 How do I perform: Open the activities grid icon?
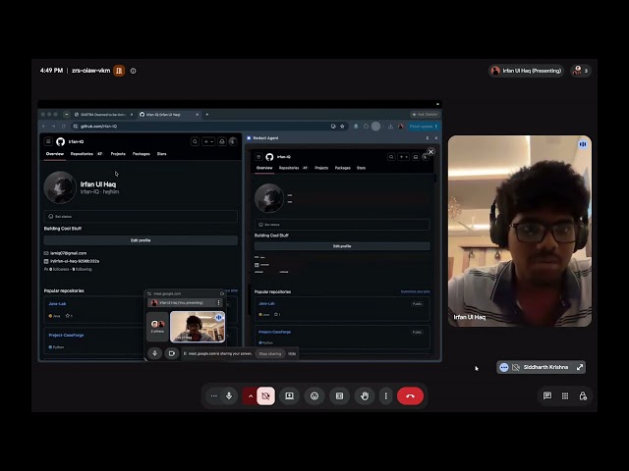click(x=565, y=395)
